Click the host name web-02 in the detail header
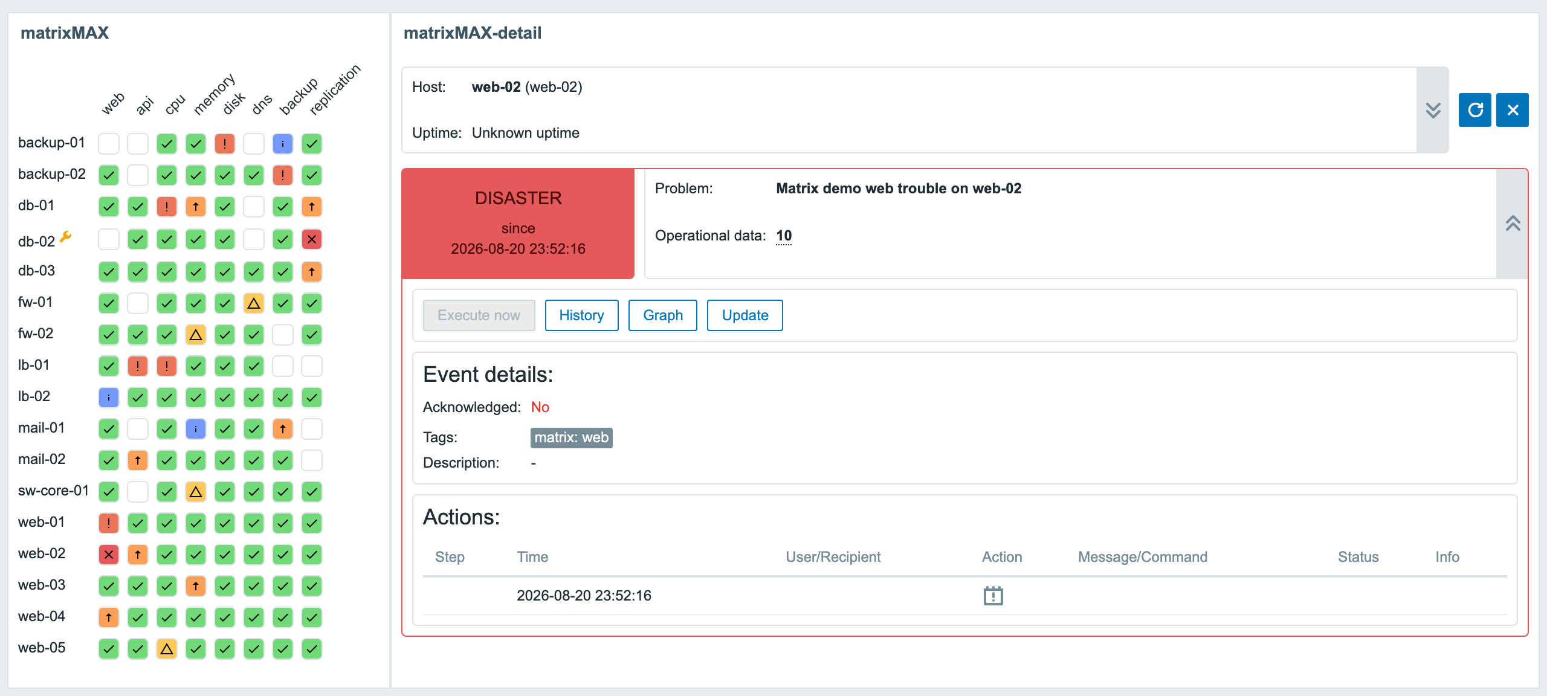 pos(496,87)
